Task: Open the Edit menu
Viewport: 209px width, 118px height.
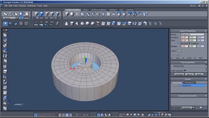Action: (10, 6)
